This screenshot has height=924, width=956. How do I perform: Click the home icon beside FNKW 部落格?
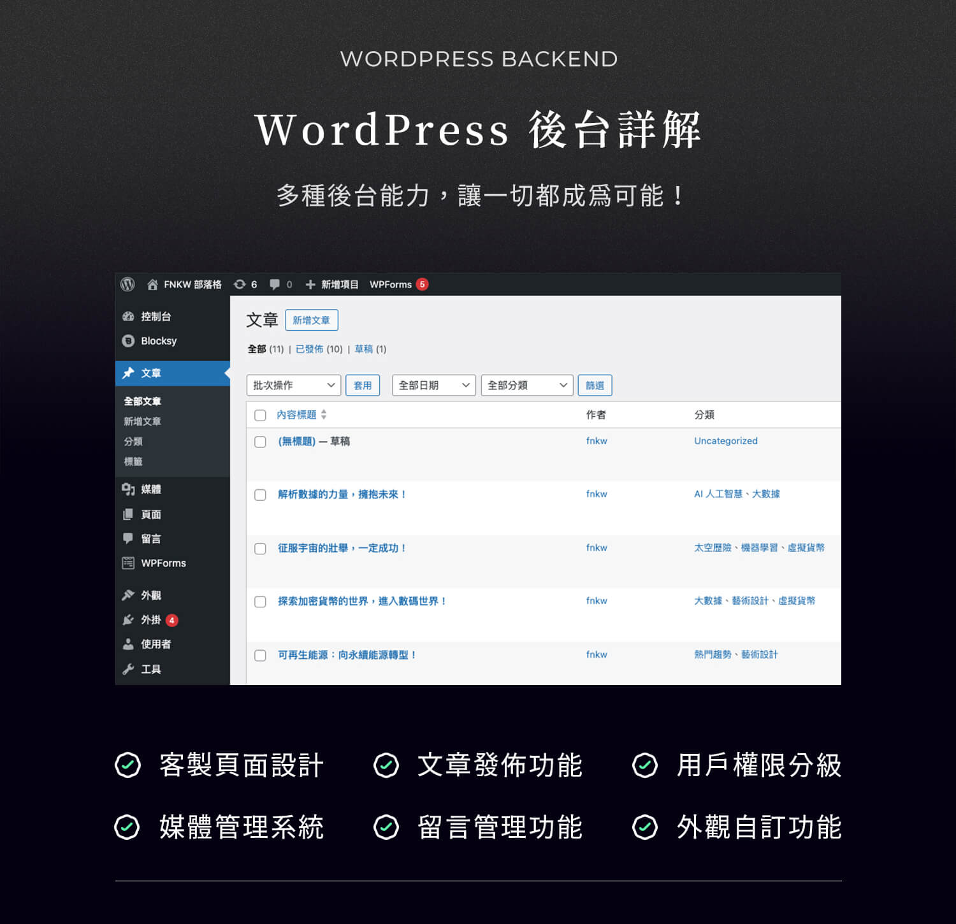click(x=152, y=284)
